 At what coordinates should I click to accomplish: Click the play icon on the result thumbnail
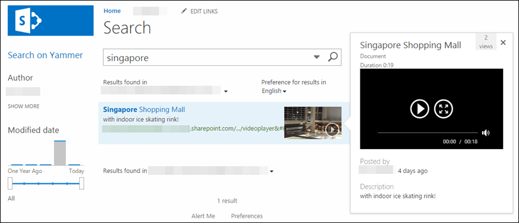(x=332, y=129)
